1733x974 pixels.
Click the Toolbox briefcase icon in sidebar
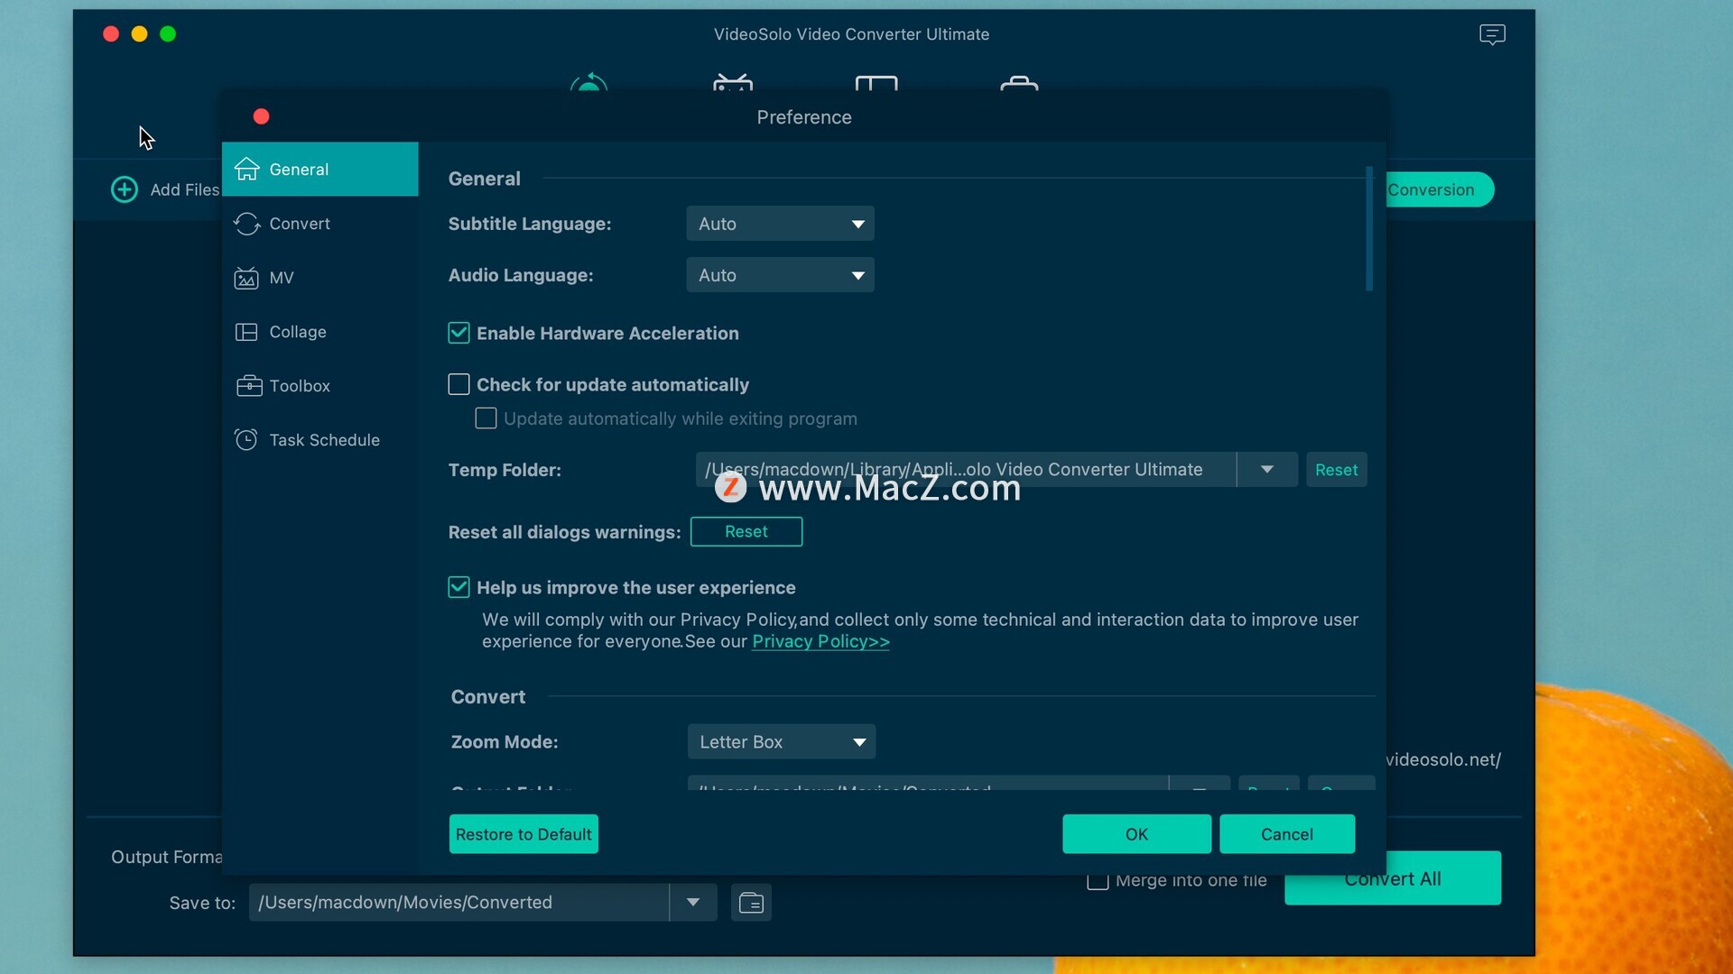(249, 386)
